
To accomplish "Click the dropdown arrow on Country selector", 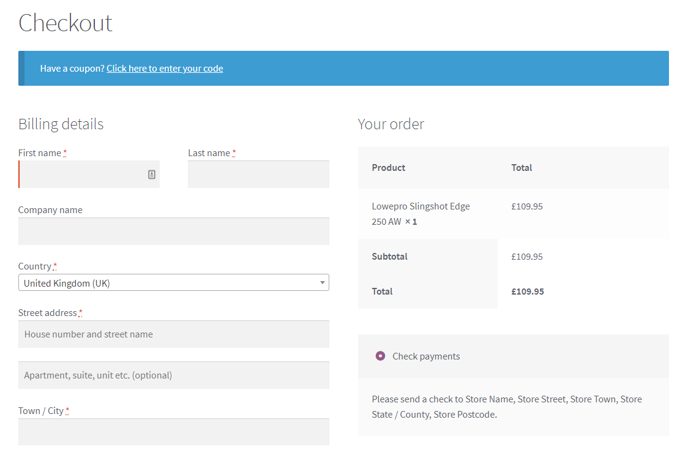I will (x=322, y=282).
